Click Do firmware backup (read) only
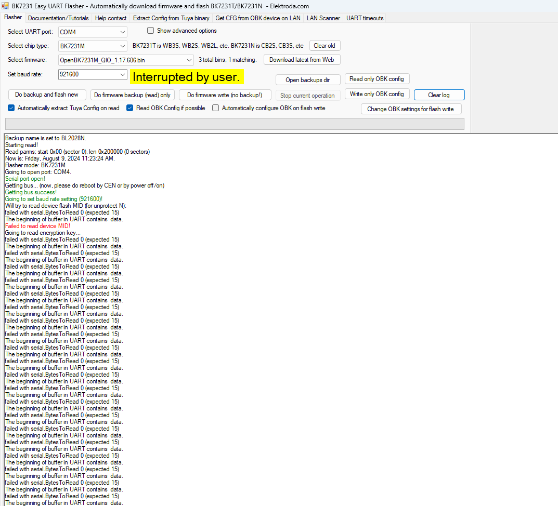558x506 pixels. click(133, 95)
